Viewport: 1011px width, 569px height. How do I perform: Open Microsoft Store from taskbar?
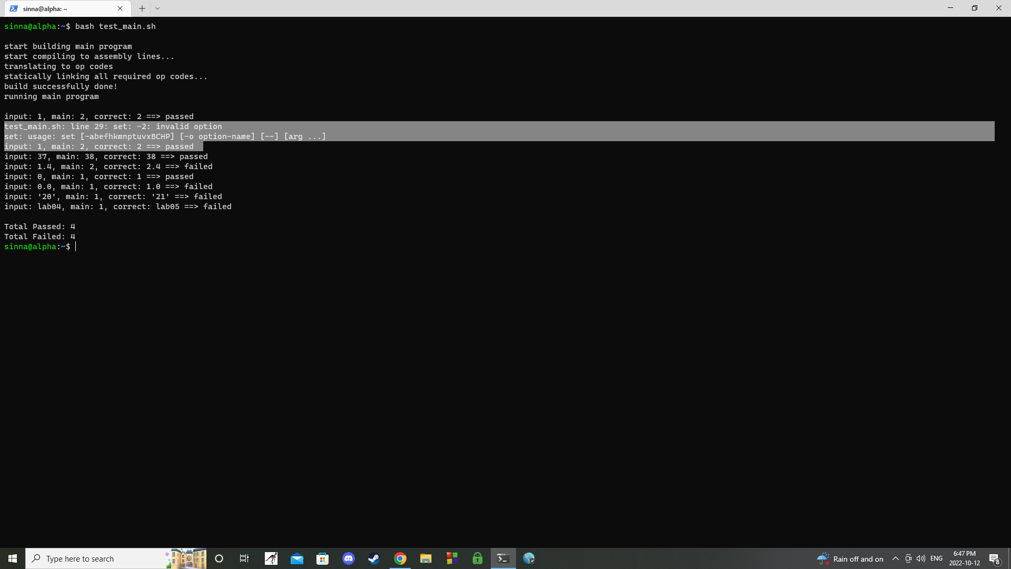click(x=322, y=558)
